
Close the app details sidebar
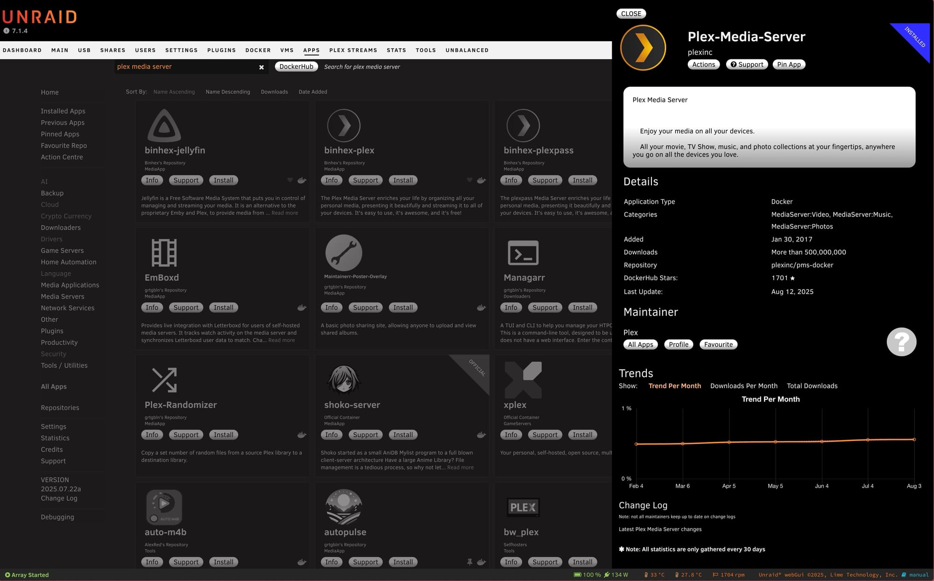[631, 14]
